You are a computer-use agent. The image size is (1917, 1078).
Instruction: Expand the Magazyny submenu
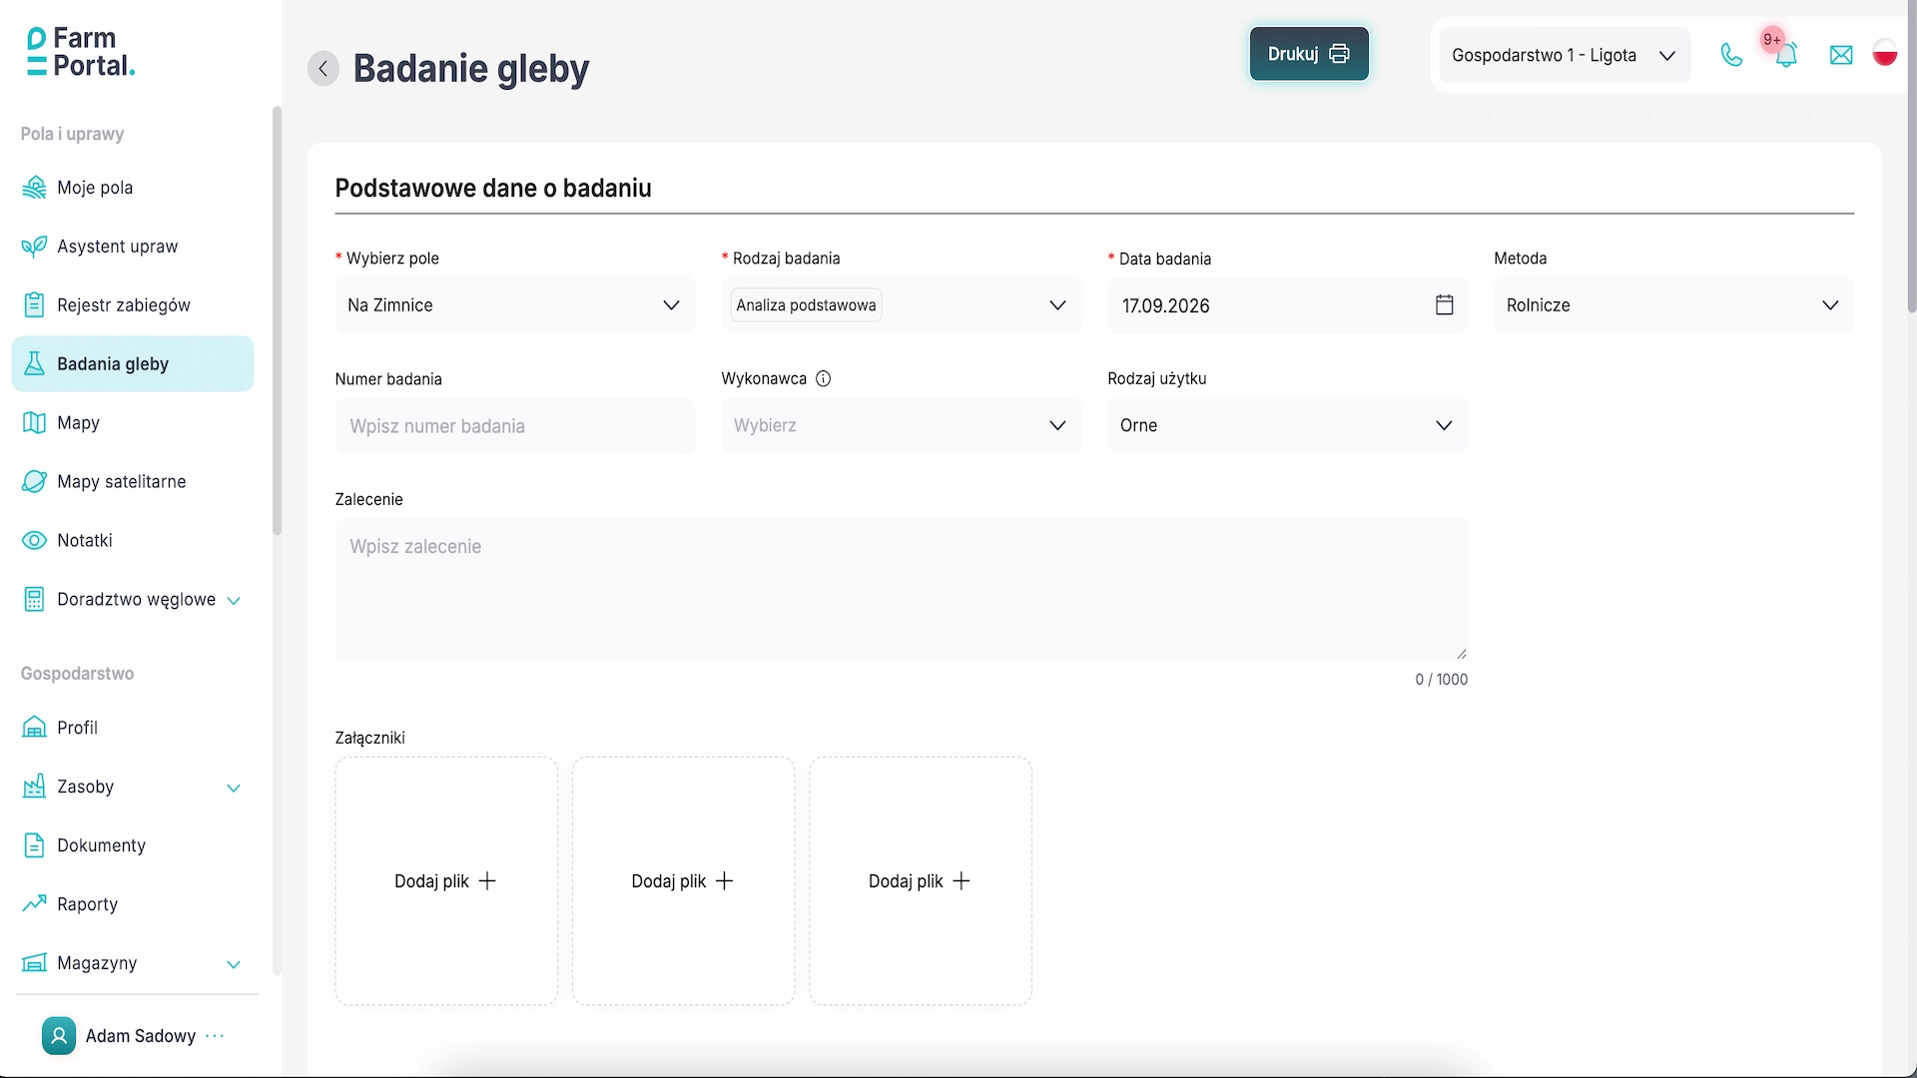[234, 964]
